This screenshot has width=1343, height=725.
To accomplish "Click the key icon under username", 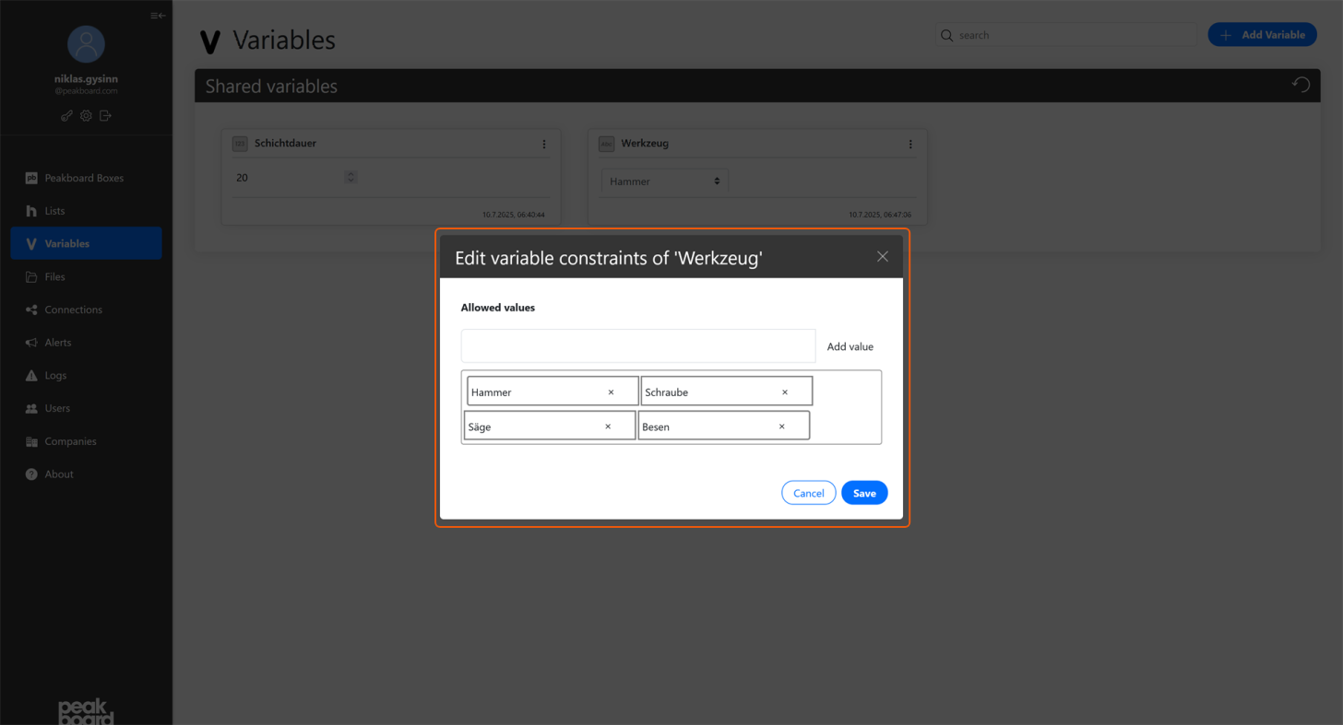I will coord(66,116).
